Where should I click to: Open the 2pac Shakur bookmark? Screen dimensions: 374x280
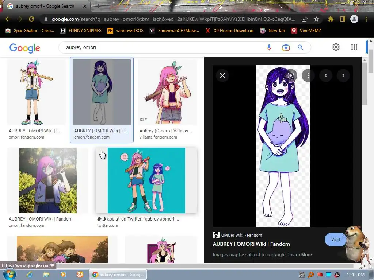click(x=30, y=31)
